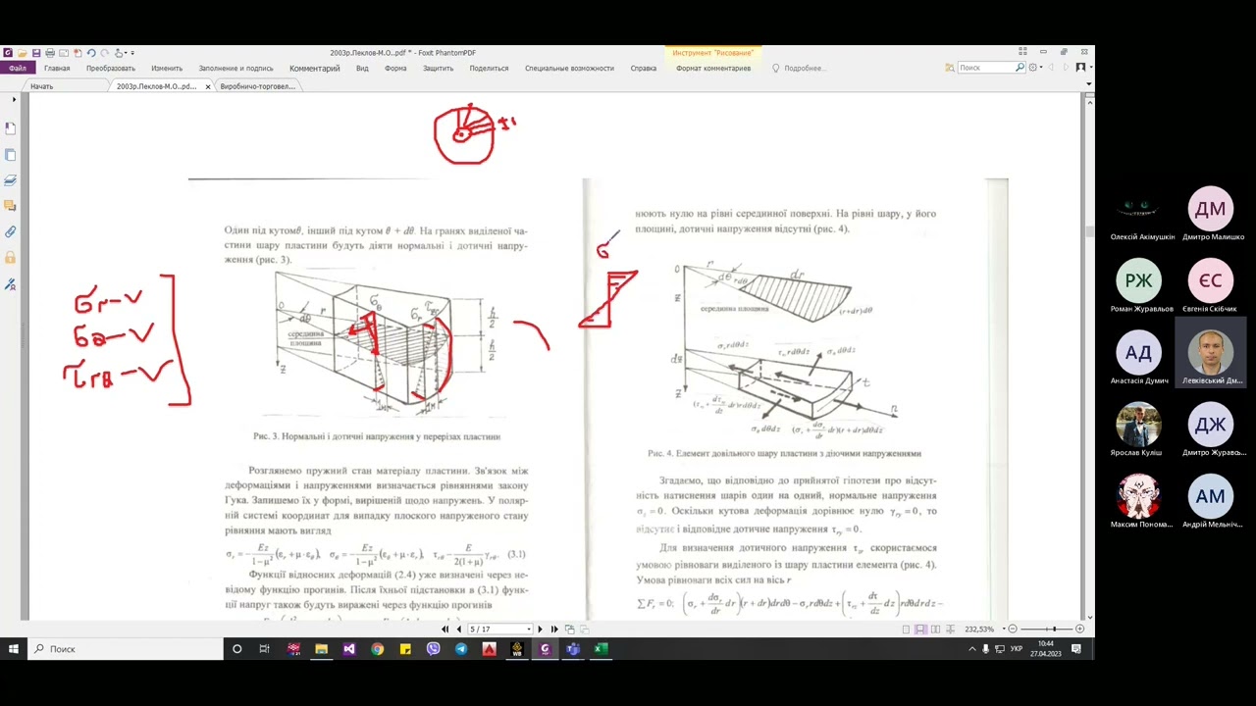Screen dimensions: 1256x706
Task: Click the zoom slider handle
Action: point(1055,629)
